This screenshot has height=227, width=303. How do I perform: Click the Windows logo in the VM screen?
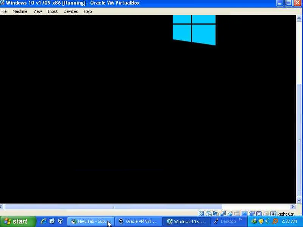(x=194, y=30)
